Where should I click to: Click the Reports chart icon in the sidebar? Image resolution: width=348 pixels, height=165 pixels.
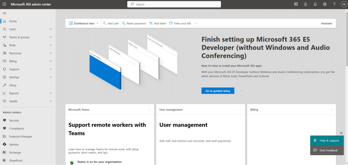4,93
